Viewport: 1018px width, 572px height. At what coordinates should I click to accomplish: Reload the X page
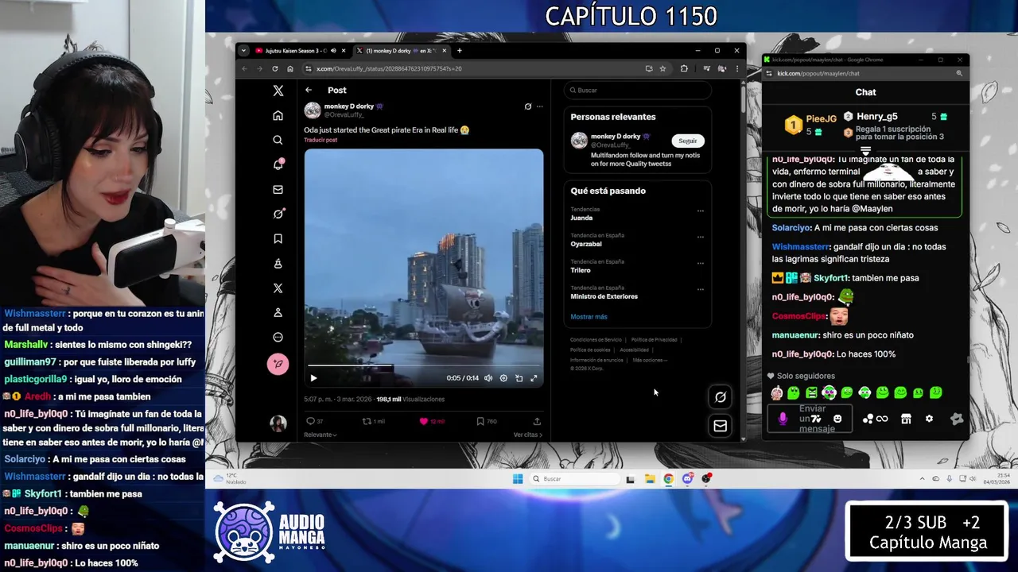tap(274, 69)
